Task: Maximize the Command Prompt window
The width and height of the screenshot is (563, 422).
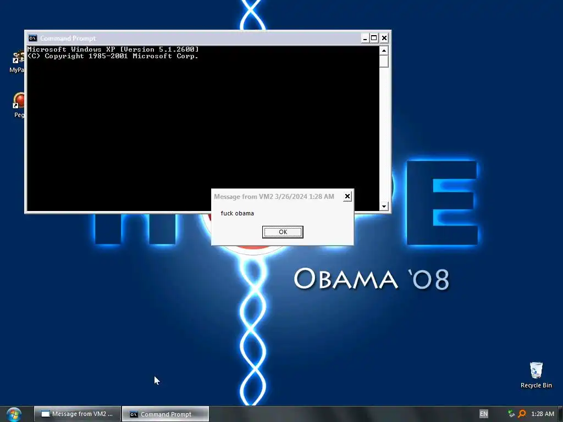Action: coord(374,38)
